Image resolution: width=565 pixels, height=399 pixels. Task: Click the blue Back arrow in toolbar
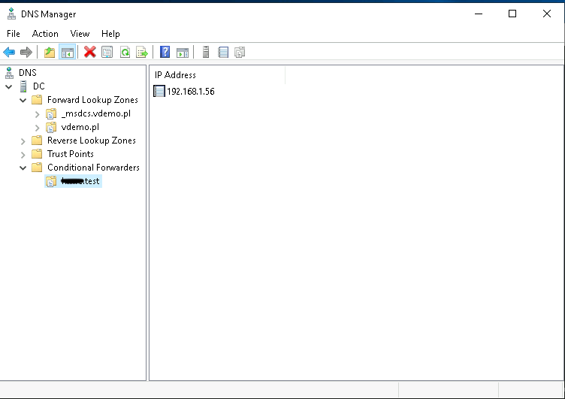click(x=9, y=52)
